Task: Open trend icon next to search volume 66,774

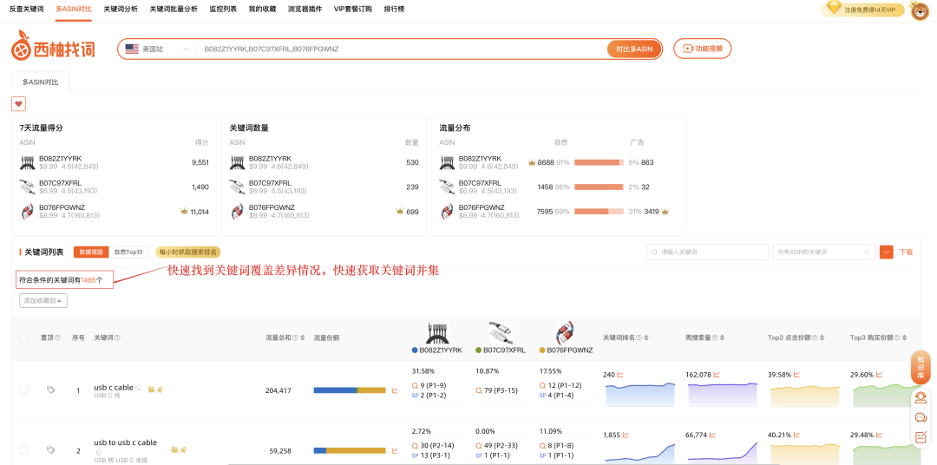Action: 712,435
